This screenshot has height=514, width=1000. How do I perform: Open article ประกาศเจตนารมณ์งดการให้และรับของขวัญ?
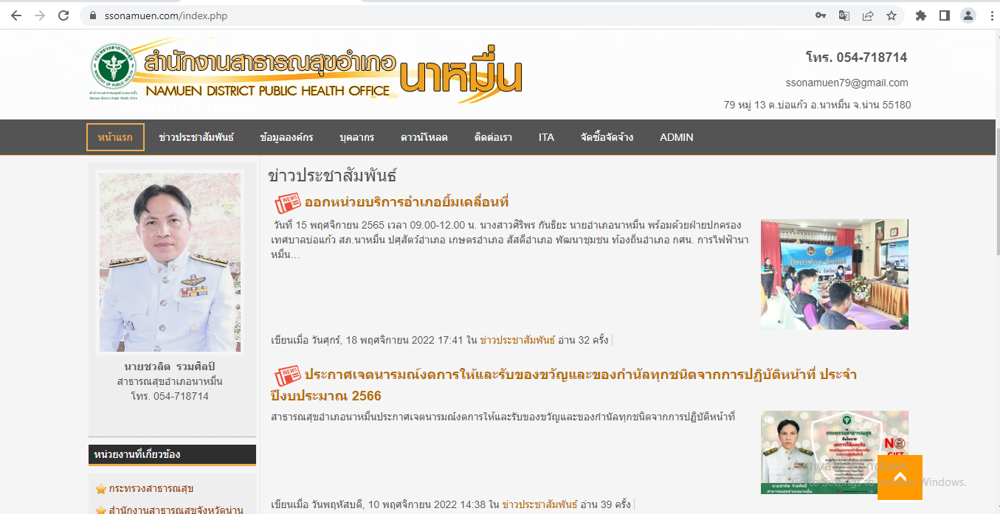[564, 385]
